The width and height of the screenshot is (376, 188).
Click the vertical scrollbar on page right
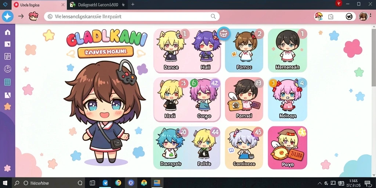tap(374, 56)
